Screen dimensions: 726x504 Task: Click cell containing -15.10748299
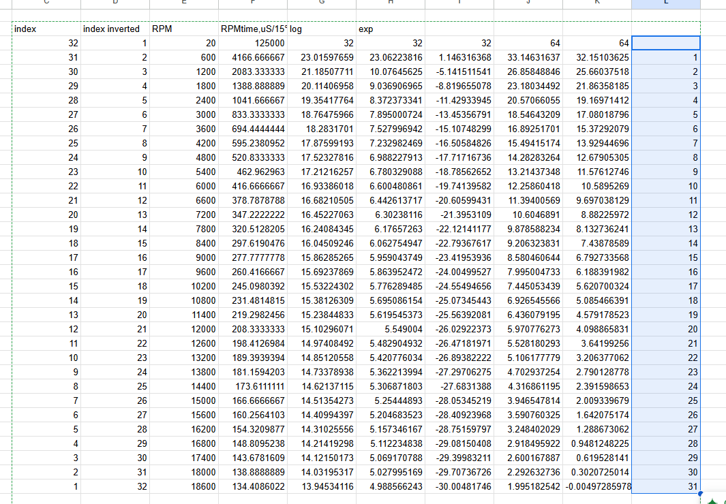459,129
